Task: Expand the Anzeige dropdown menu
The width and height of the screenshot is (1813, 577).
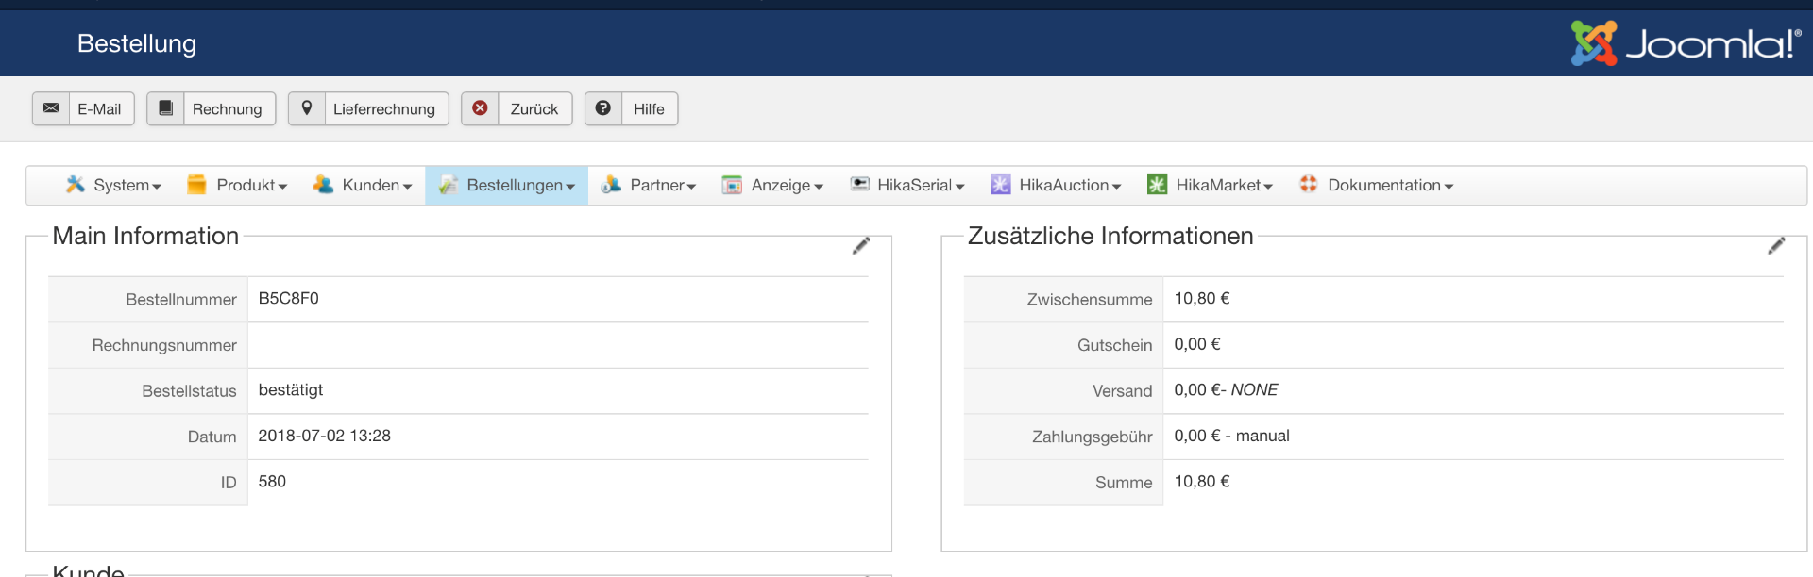Action: coord(773,186)
